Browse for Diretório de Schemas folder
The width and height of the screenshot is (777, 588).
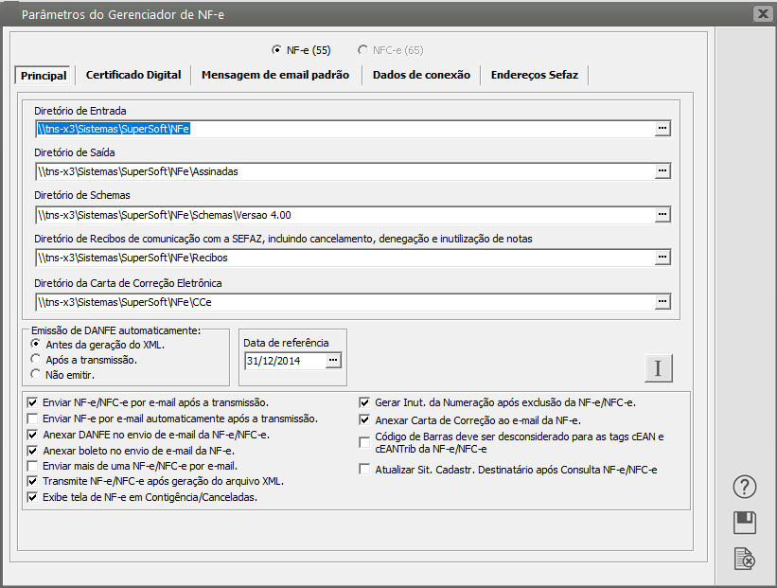[662, 215]
